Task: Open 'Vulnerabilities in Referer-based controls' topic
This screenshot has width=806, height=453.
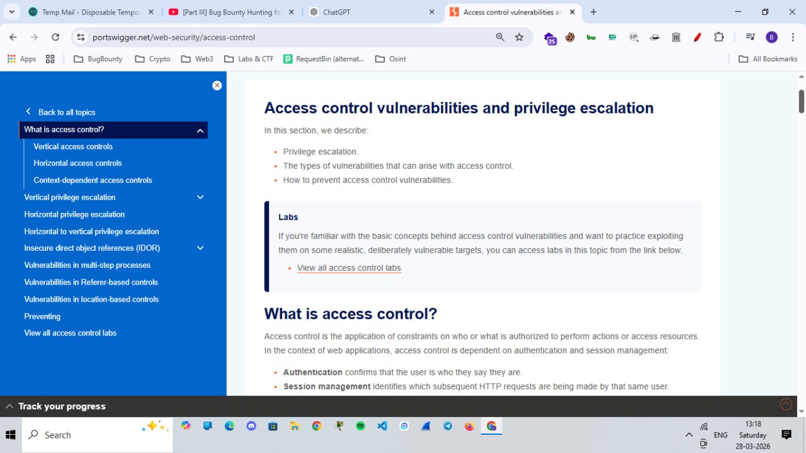Action: 91,282
